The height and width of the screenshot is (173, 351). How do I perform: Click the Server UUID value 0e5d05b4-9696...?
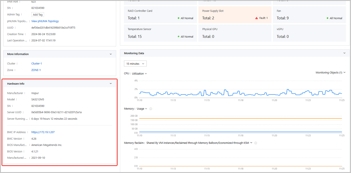pos(56,112)
